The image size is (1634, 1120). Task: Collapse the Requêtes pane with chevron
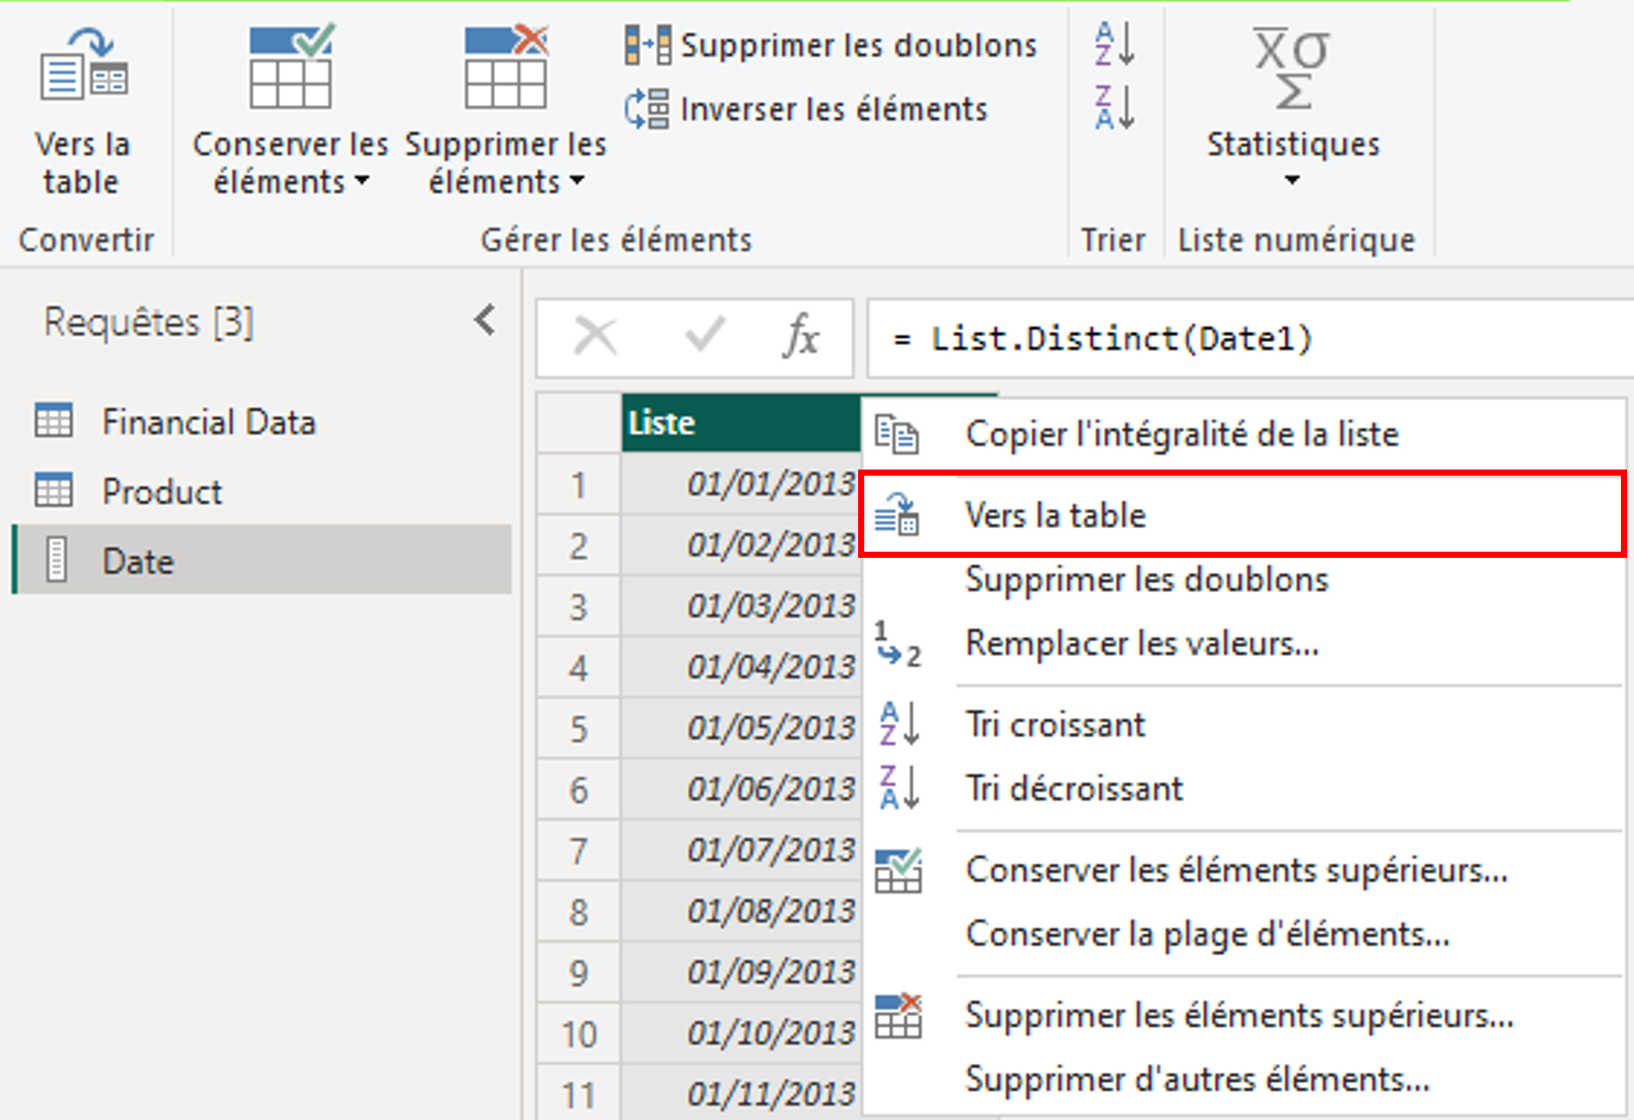[x=485, y=321]
